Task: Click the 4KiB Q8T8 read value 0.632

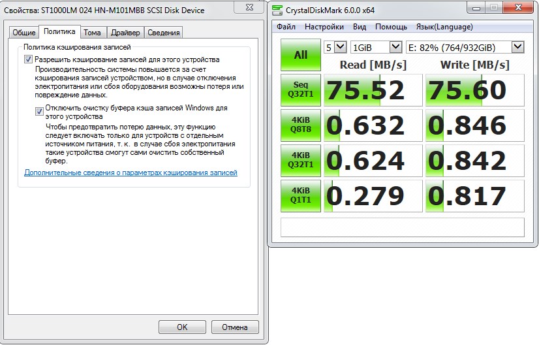Action: 373,125
